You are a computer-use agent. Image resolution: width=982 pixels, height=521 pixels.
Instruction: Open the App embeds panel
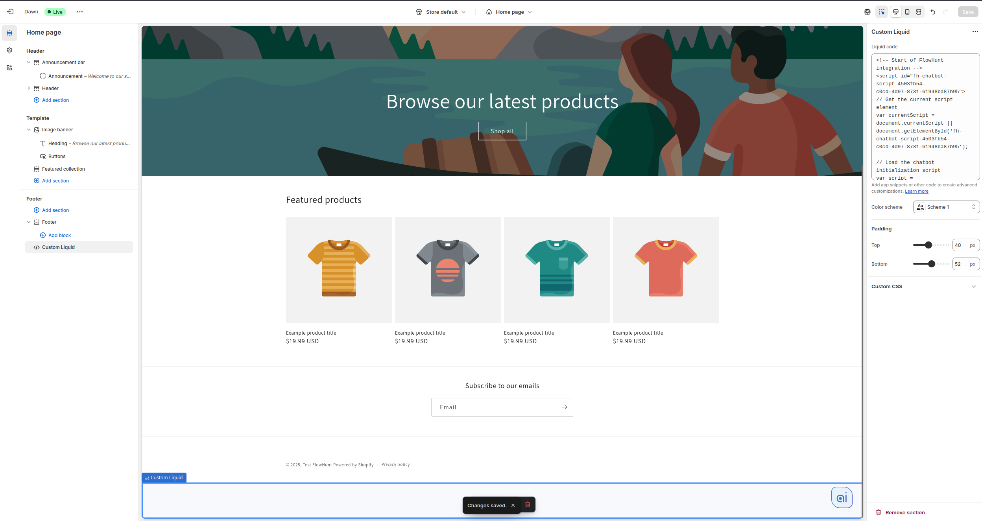pyautogui.click(x=9, y=68)
